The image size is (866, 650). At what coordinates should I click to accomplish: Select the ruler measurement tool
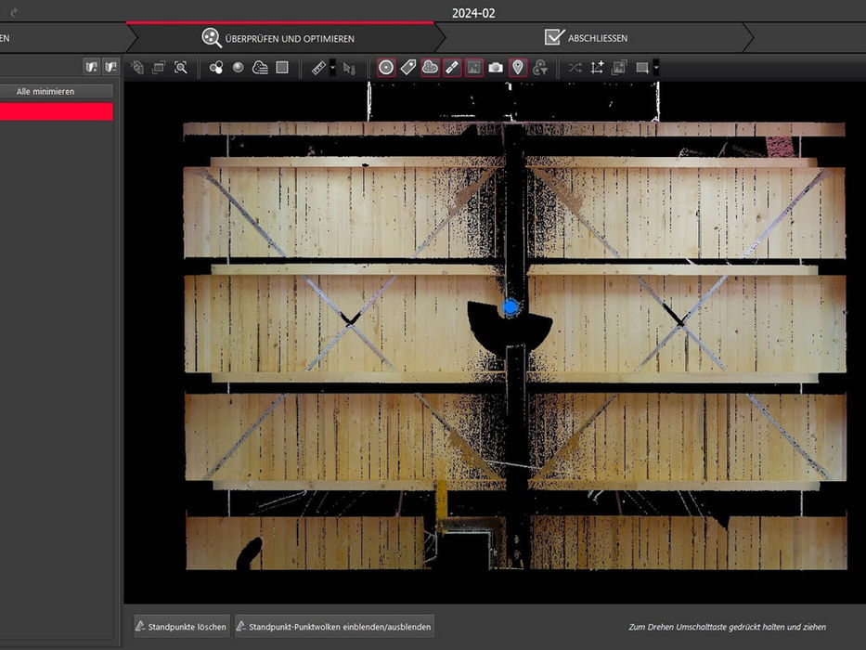318,68
